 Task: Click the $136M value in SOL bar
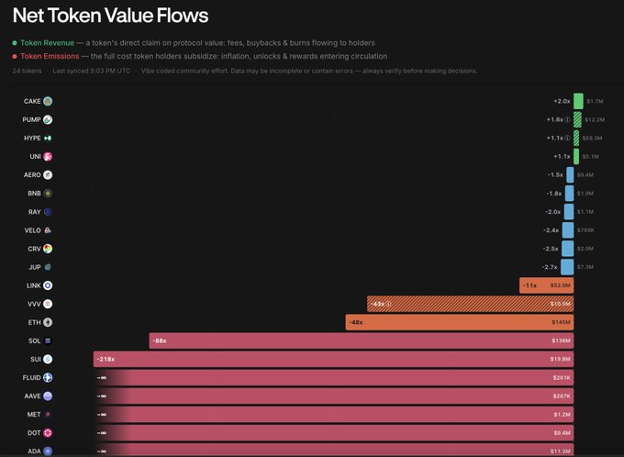(561, 340)
